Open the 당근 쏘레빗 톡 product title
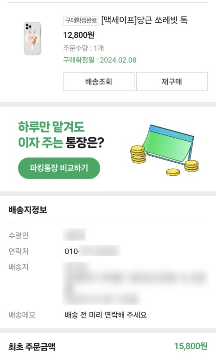Viewport: 216px width, 358px height. click(x=144, y=20)
